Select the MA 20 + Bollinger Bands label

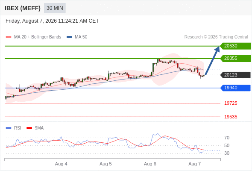[x=38, y=37]
